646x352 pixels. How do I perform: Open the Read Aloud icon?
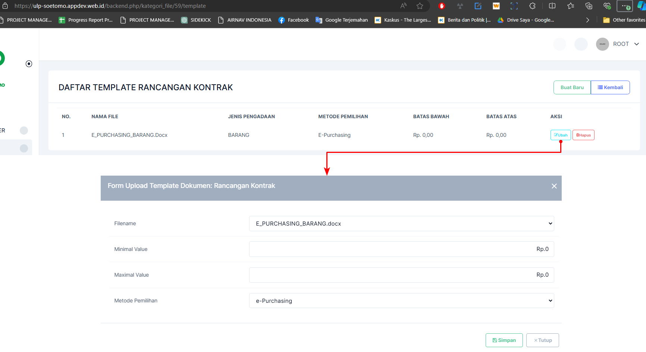point(403,6)
